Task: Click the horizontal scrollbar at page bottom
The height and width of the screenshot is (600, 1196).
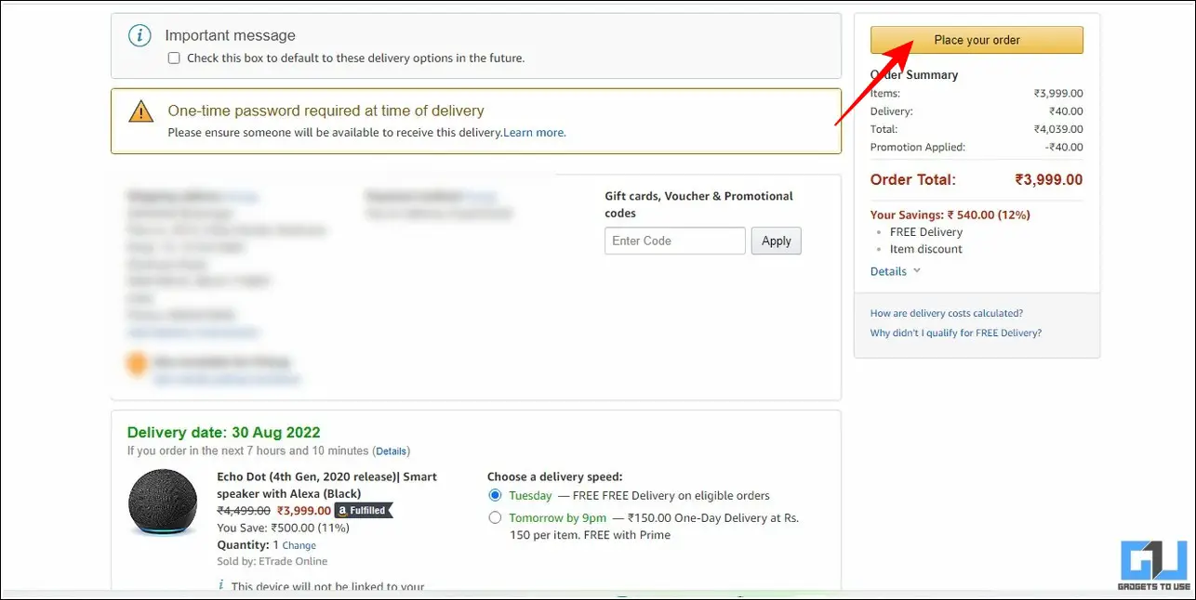Action: coord(598,594)
